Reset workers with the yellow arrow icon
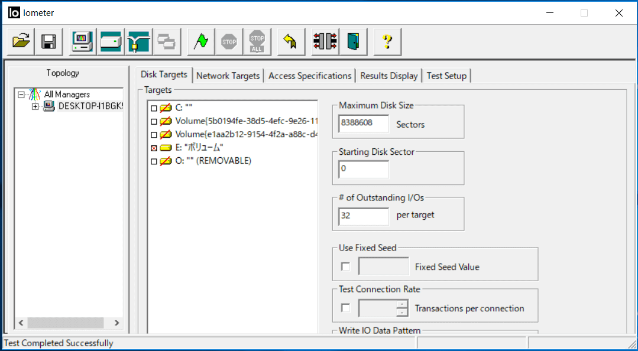The height and width of the screenshot is (351, 638). coord(292,41)
